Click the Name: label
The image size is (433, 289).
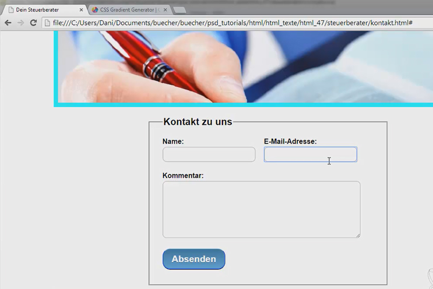(173, 142)
